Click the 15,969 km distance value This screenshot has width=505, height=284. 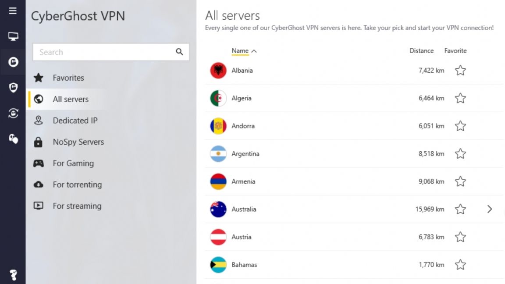[x=430, y=209]
